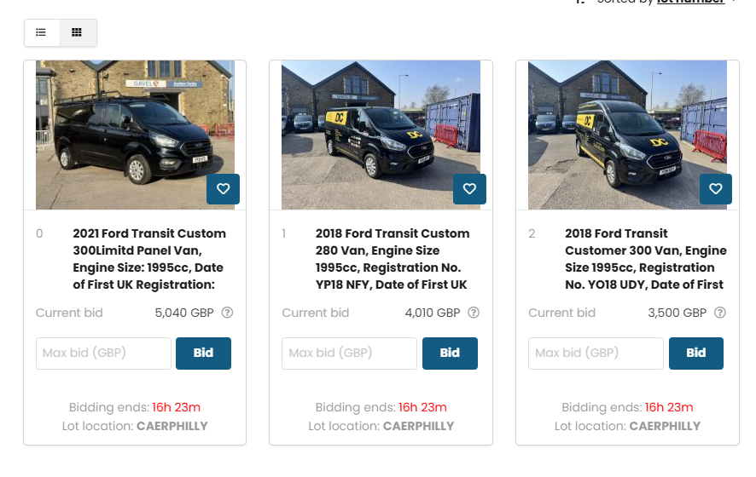
Task: Open current bid help icon for lot 0
Action: [x=227, y=313]
